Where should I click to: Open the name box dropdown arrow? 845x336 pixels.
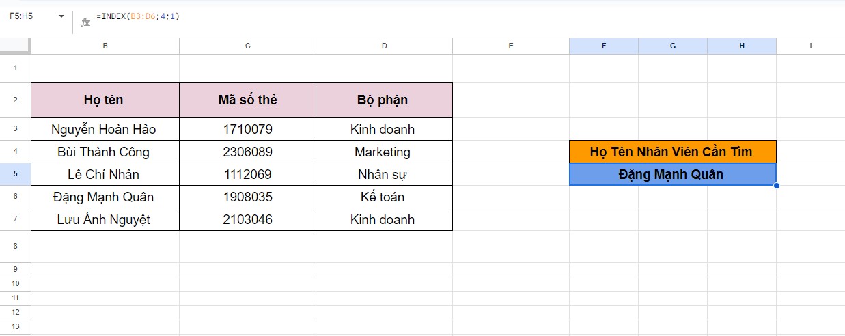coord(61,16)
